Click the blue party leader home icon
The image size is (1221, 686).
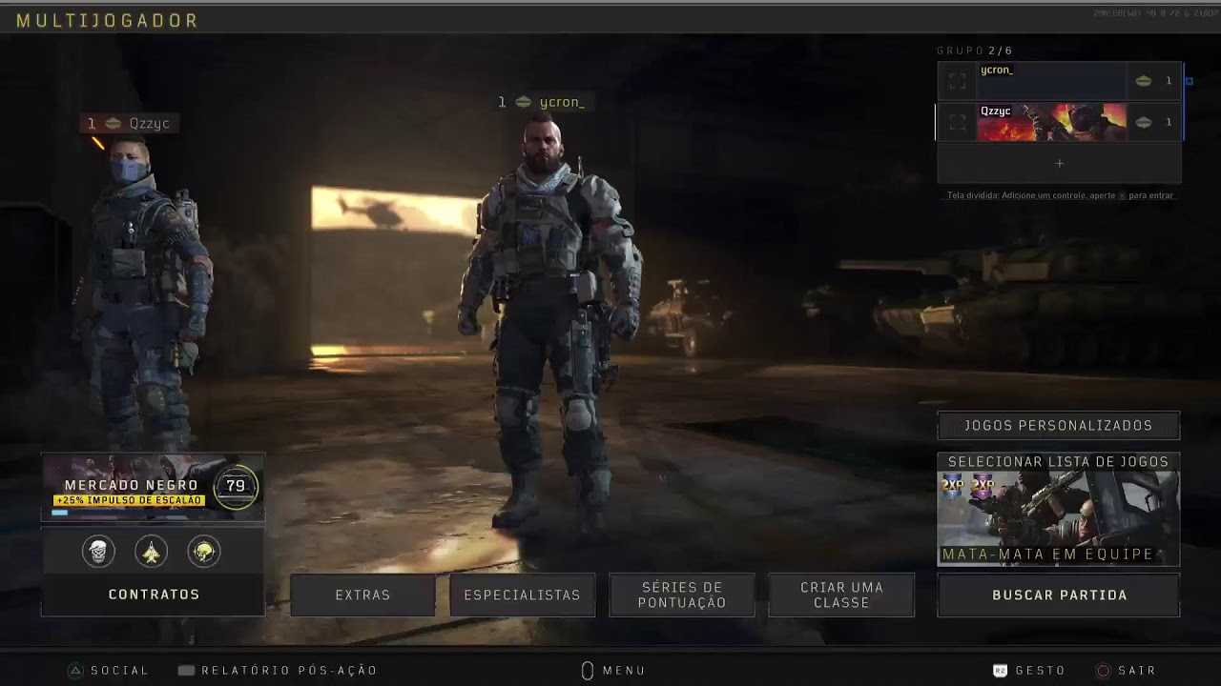click(x=1189, y=81)
